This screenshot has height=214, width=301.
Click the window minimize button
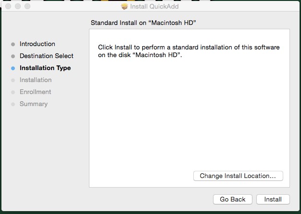click(18, 6)
